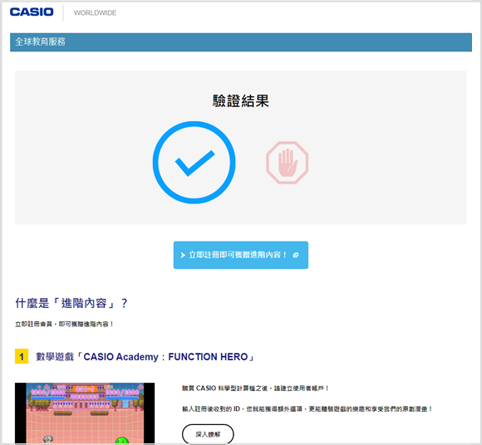482x445 pixels.
Task: Open the WORLDWIDE link
Action: 95,13
